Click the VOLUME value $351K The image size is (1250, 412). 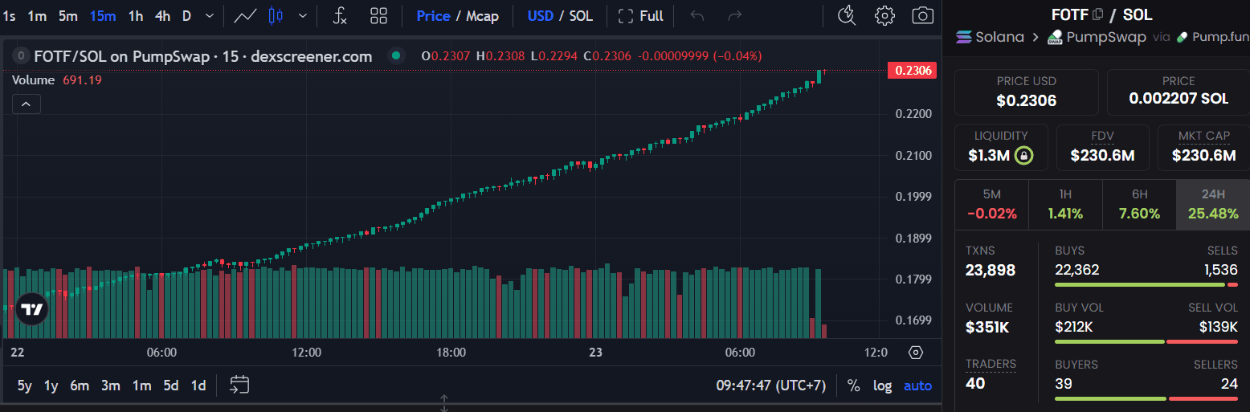(x=987, y=327)
